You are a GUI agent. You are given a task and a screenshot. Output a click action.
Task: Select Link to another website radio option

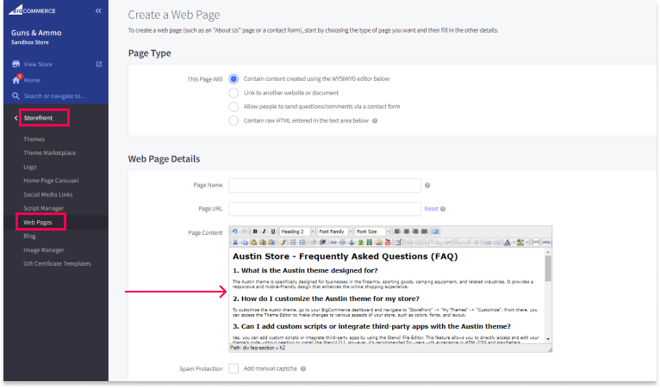click(233, 93)
